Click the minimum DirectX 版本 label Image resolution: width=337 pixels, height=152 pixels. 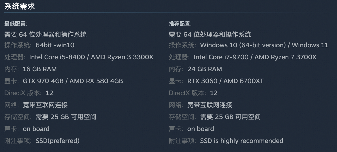click(x=23, y=93)
